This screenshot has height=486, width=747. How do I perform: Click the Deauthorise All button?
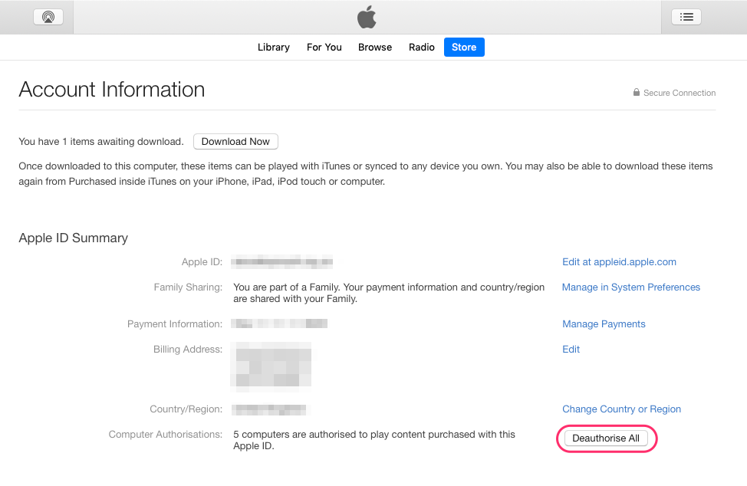(606, 438)
